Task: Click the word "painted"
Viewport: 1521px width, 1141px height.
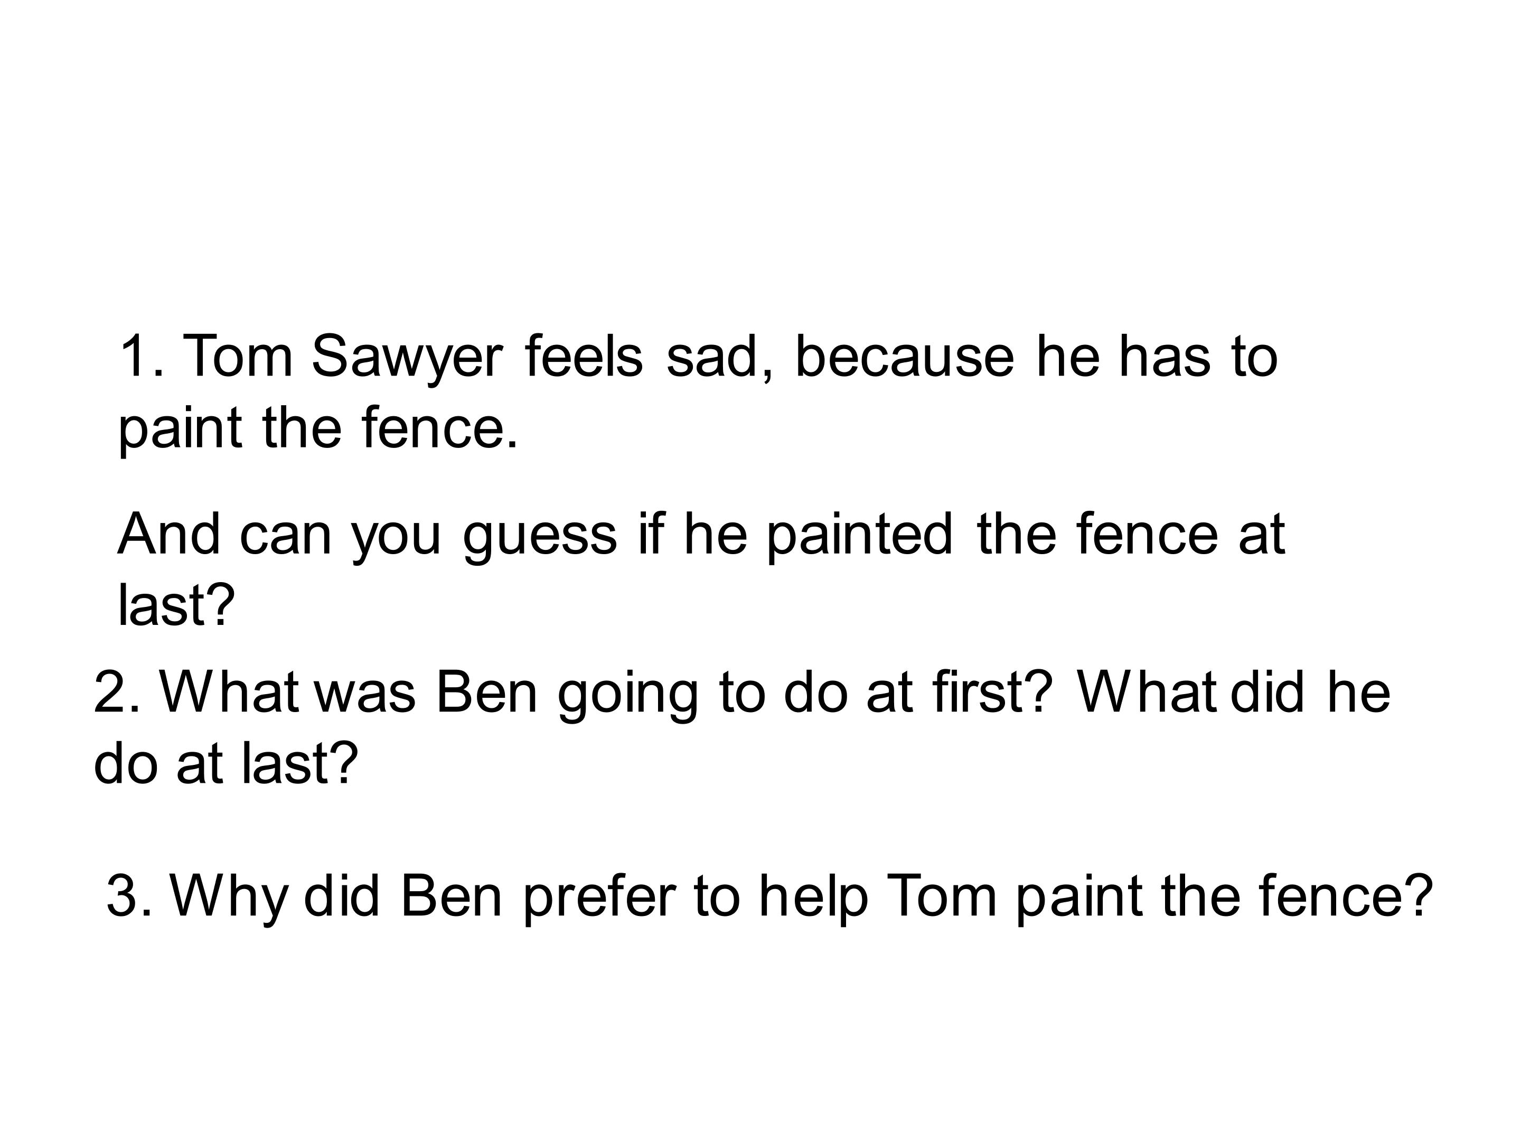Action: coord(859,535)
